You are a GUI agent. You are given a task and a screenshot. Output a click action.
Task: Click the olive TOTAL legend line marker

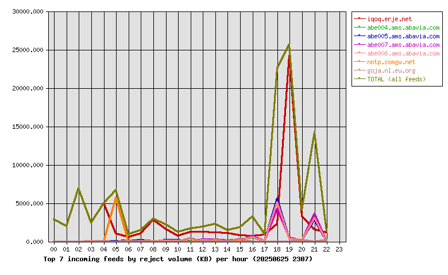(x=360, y=78)
